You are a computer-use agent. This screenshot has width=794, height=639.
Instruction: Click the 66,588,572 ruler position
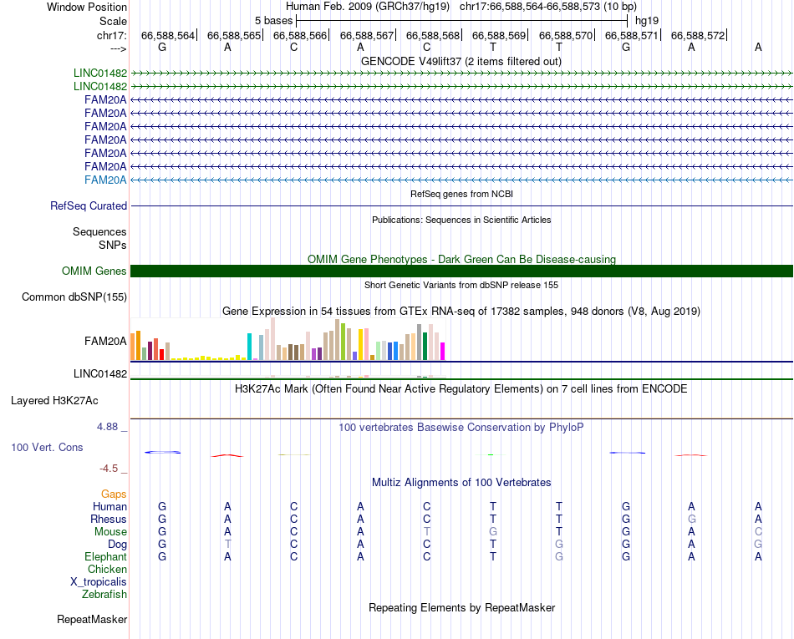tap(698, 35)
